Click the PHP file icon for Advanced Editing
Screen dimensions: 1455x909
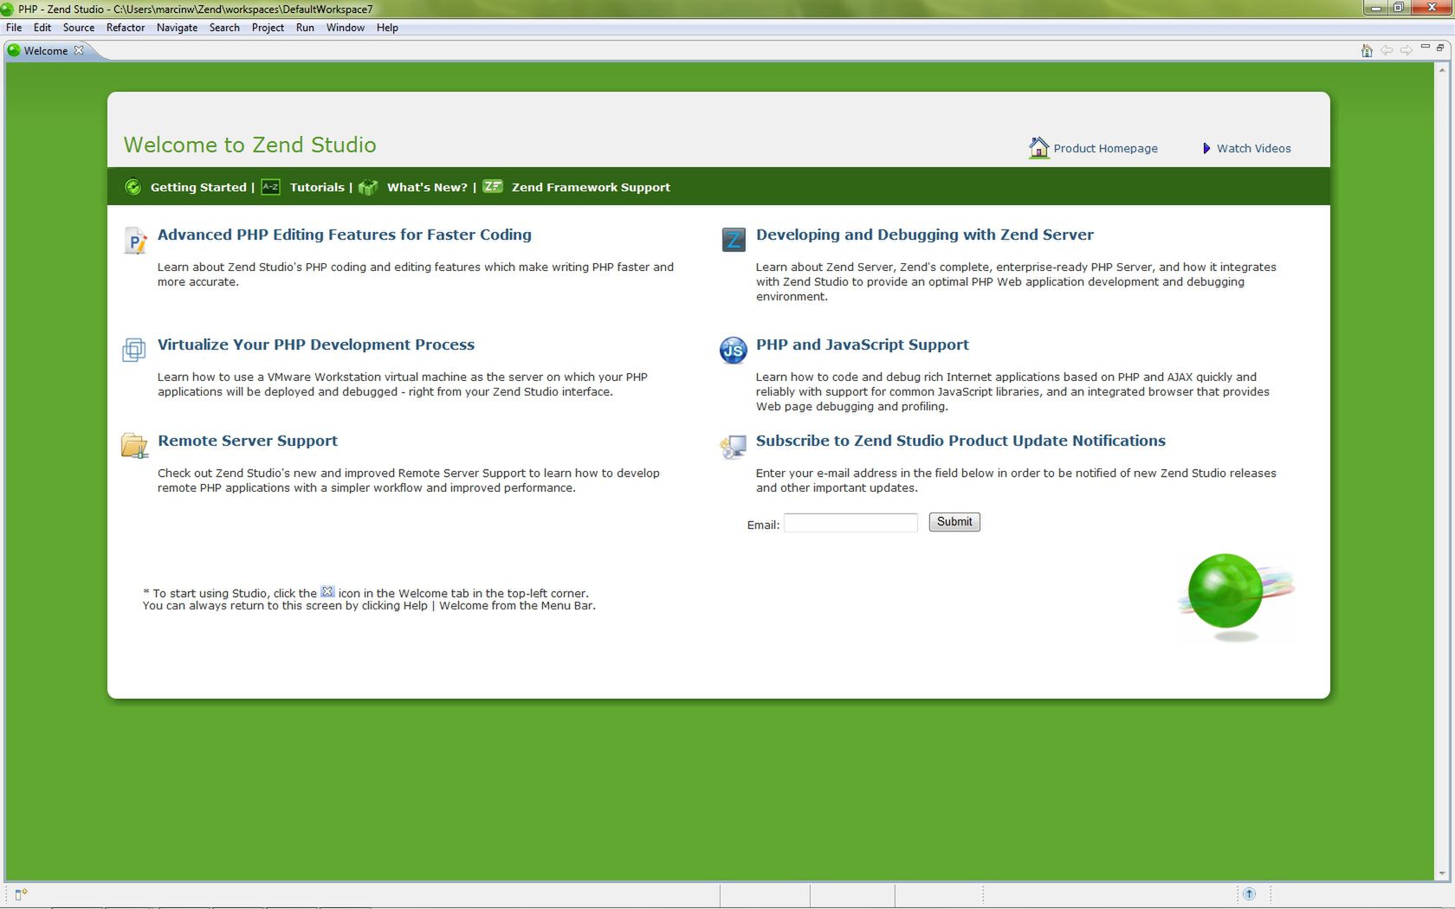click(135, 241)
